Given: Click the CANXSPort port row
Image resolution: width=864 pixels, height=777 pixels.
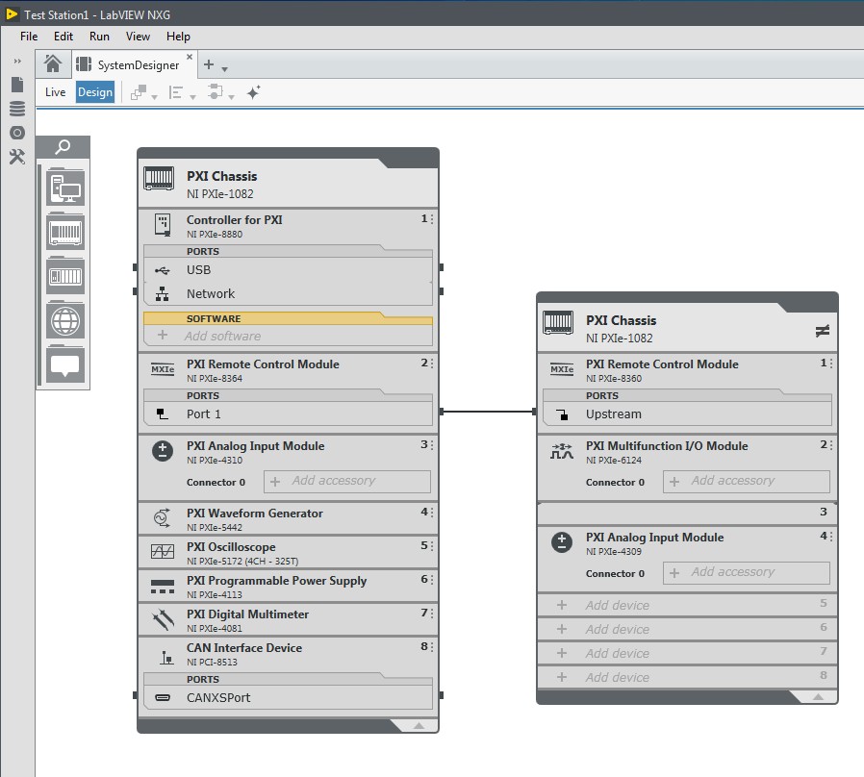Looking at the screenshot, I should 288,697.
